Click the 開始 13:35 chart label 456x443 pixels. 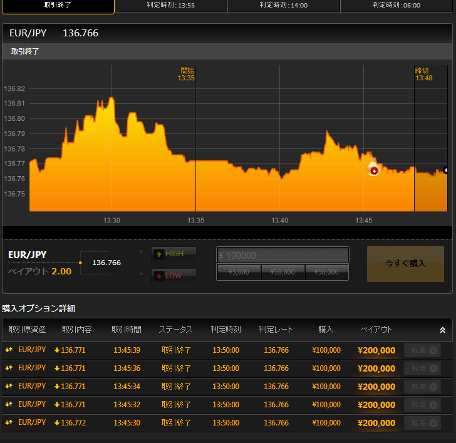click(186, 74)
